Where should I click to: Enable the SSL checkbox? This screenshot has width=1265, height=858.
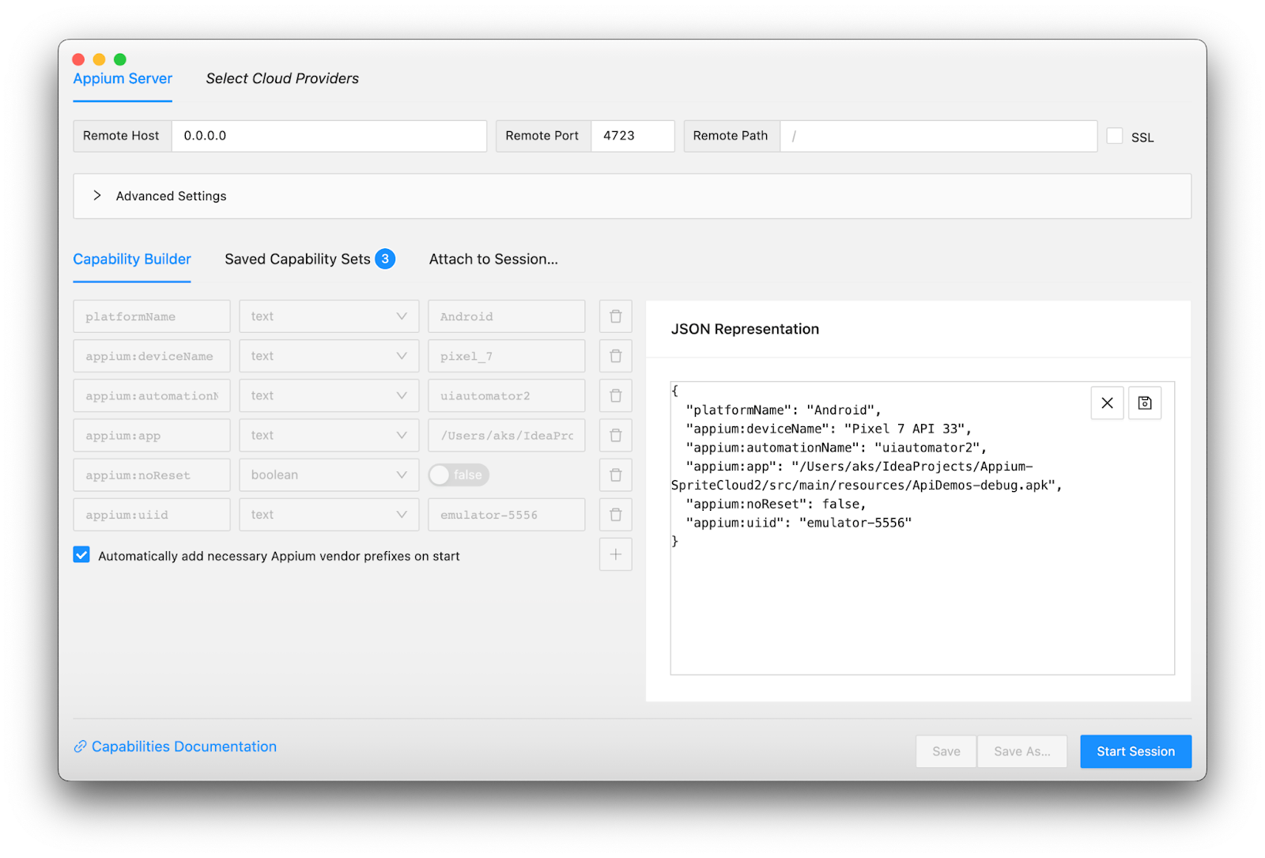[1115, 136]
